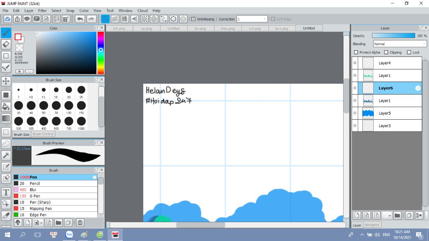The height and width of the screenshot is (241, 429).
Task: Select the G Pen brush
Action: pos(55,196)
